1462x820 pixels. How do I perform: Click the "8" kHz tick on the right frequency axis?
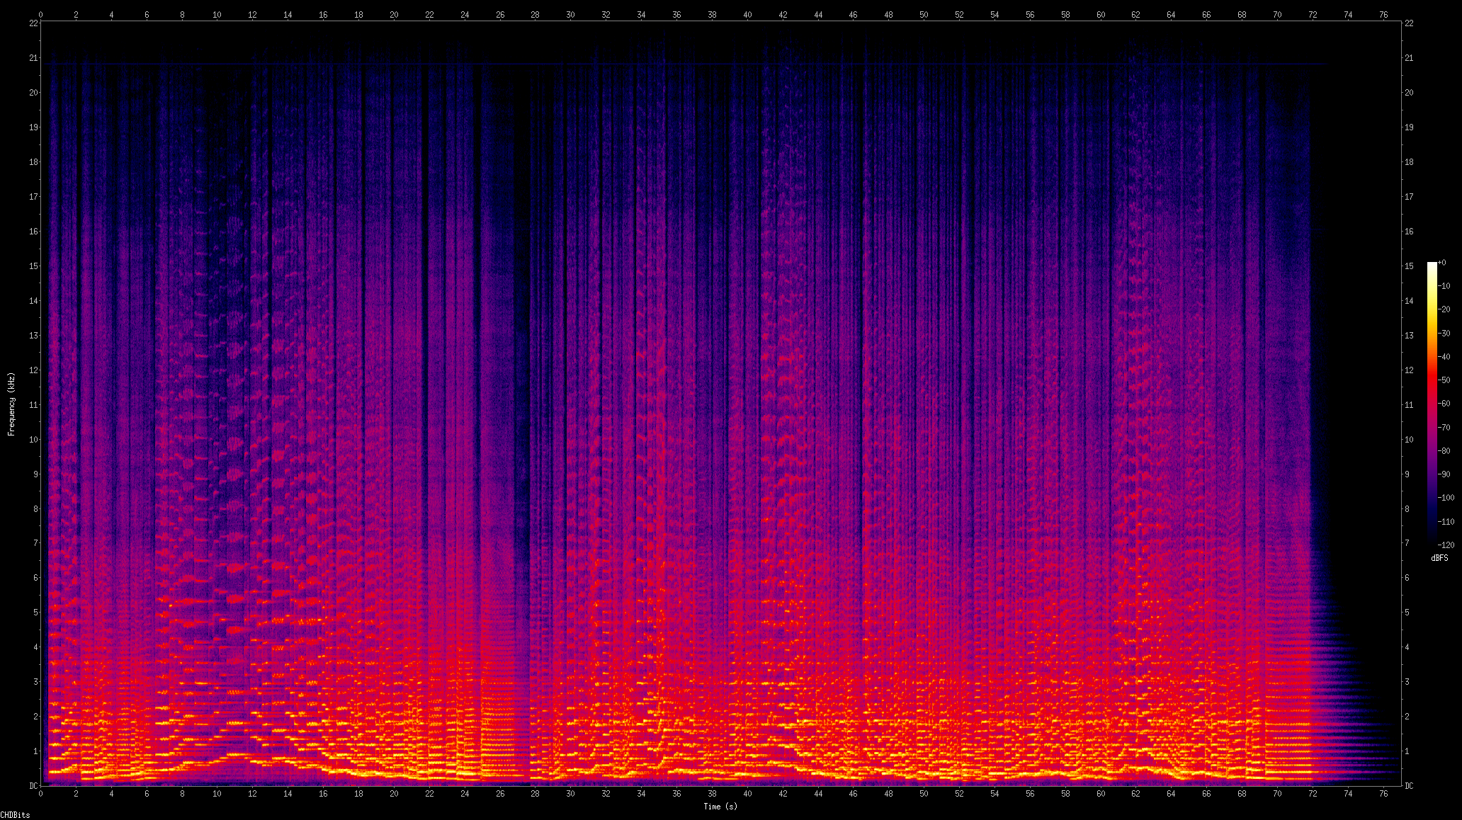click(1408, 509)
